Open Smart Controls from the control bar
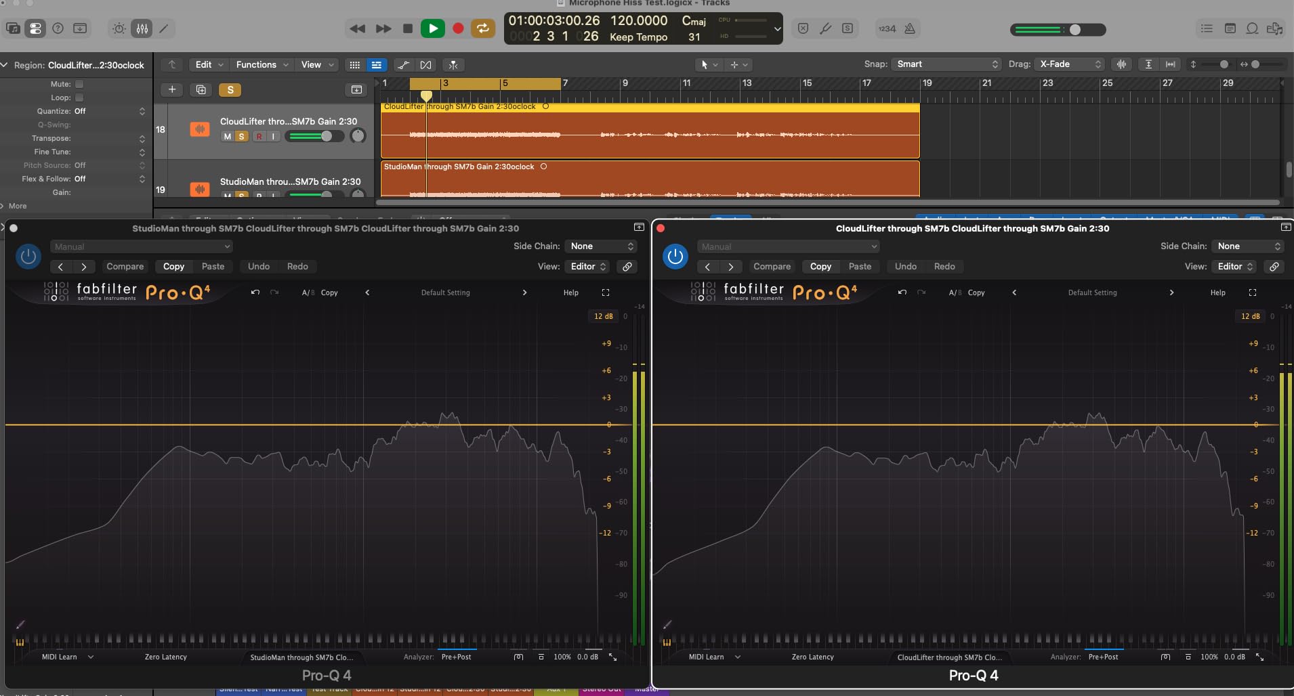This screenshot has width=1294, height=696. [119, 28]
